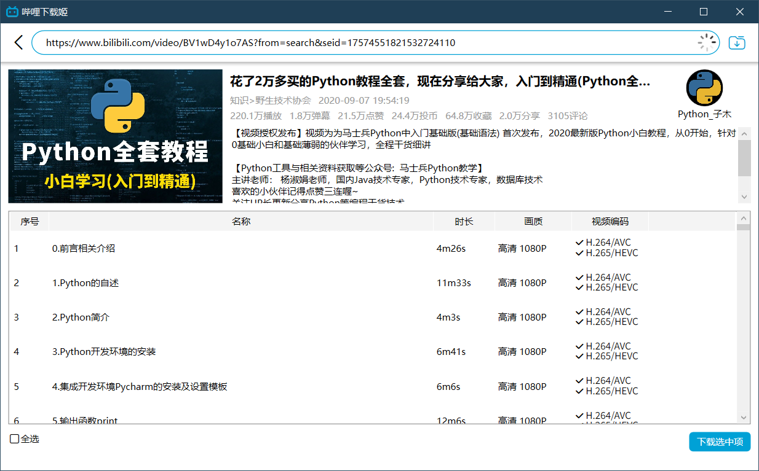
Task: Go back using the left arrow icon
Action: coord(18,42)
